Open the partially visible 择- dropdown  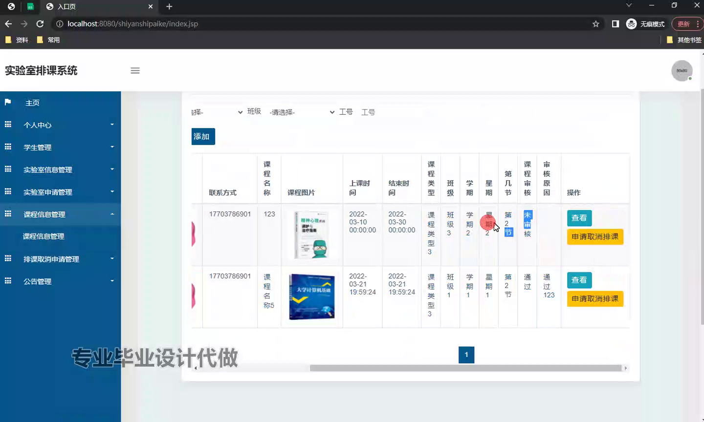pos(217,112)
